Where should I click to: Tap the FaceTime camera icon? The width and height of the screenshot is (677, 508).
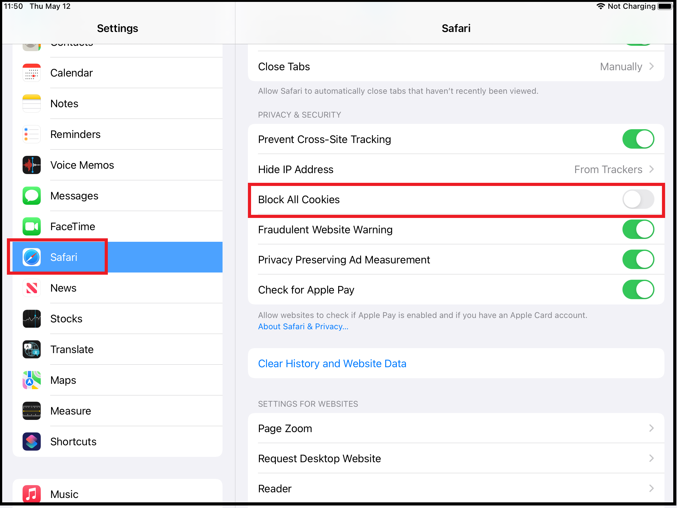(x=32, y=226)
